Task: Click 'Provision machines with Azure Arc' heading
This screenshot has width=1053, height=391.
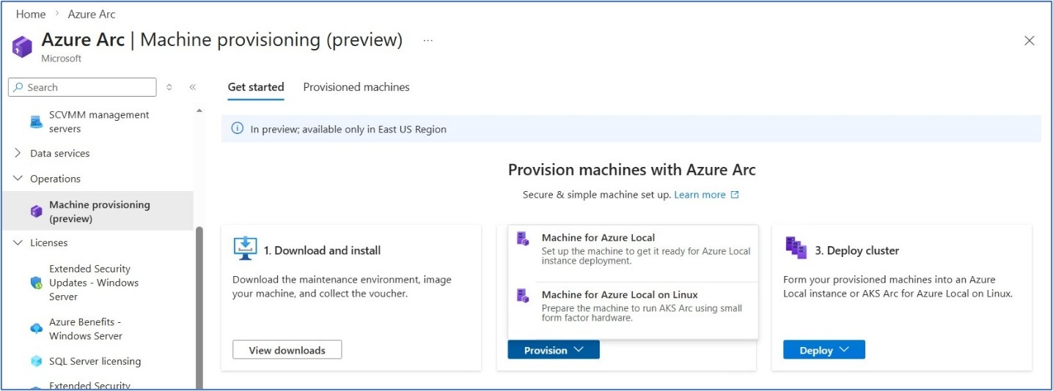Action: (x=631, y=170)
